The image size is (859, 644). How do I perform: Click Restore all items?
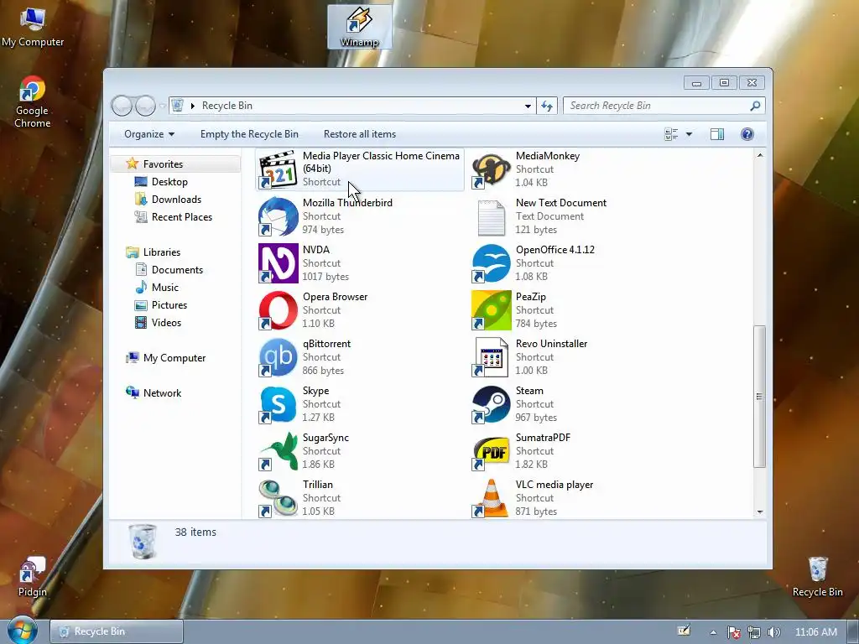(359, 134)
